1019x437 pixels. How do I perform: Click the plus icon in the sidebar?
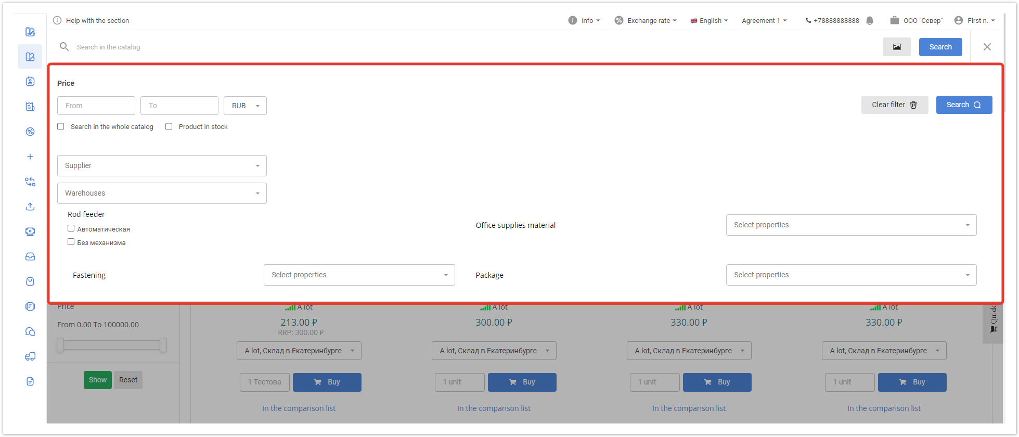[x=30, y=157]
